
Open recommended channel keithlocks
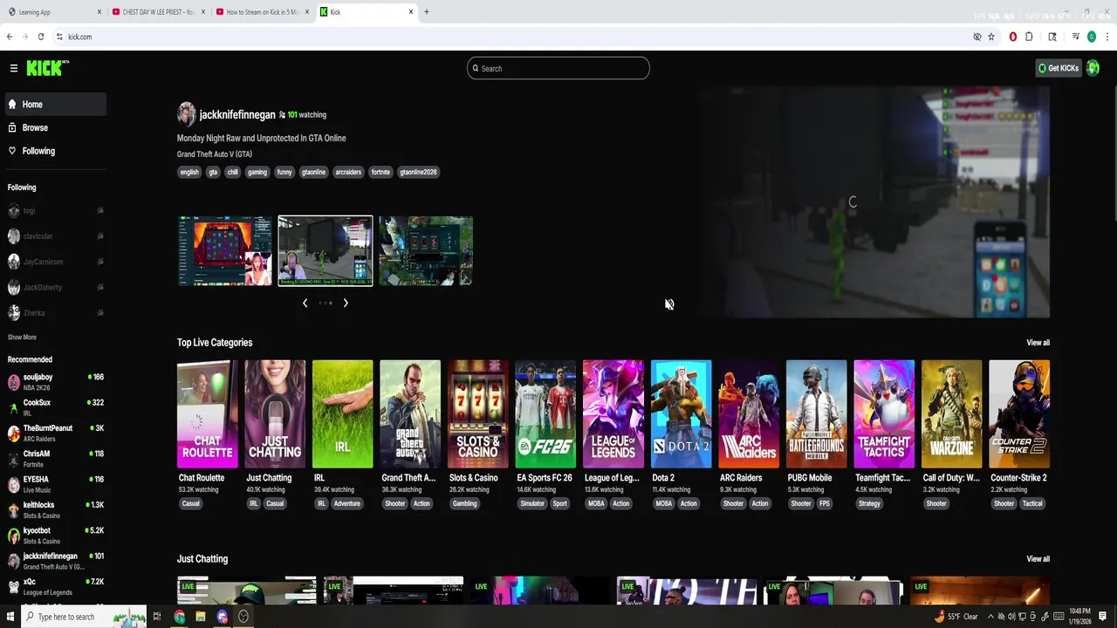tap(56, 509)
